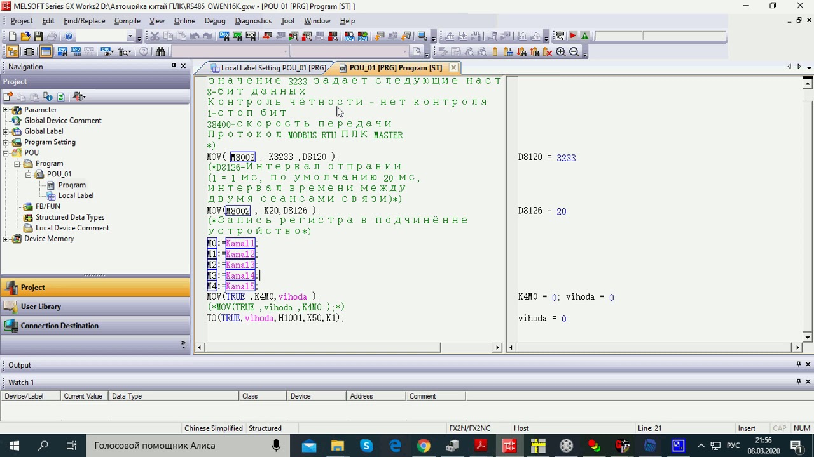Image resolution: width=814 pixels, height=457 pixels.
Task: Click the Windows Start button
Action: [x=14, y=446]
